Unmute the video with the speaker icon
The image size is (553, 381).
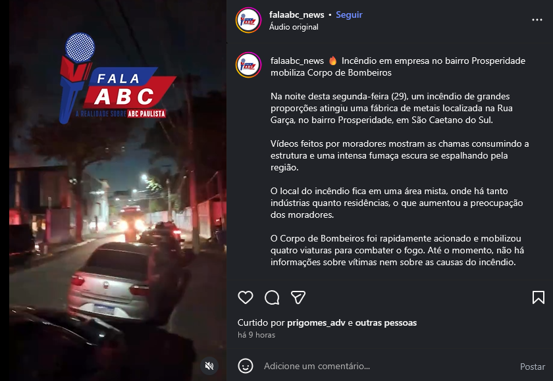click(x=209, y=366)
